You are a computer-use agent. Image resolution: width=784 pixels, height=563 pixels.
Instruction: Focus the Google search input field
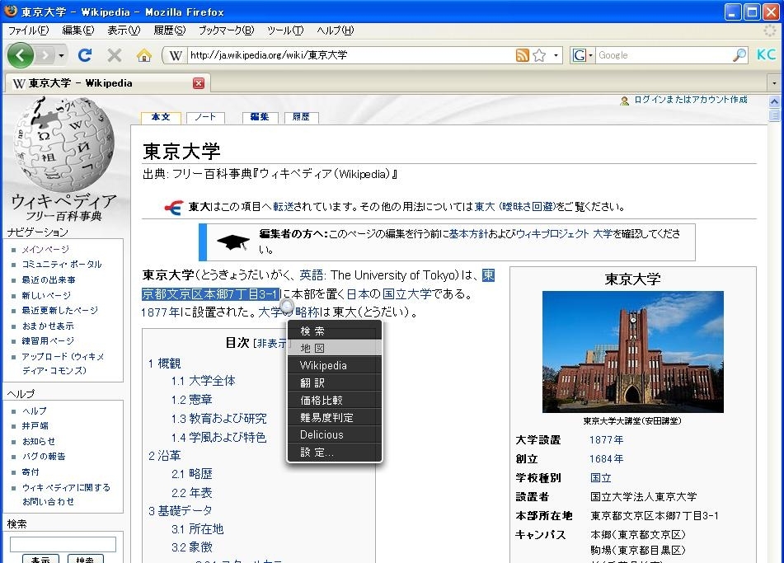click(x=664, y=55)
